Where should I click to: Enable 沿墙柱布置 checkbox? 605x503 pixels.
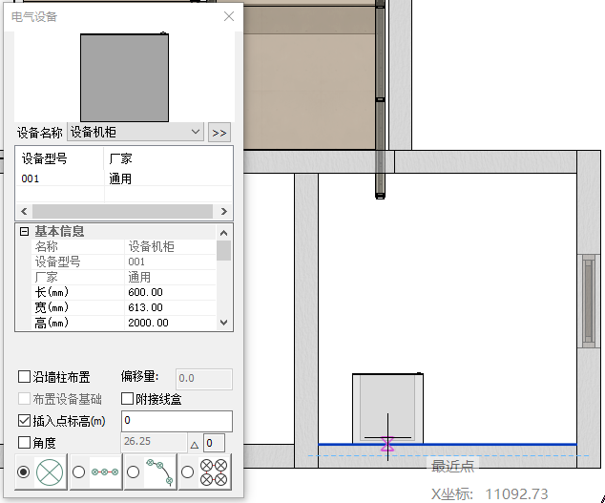point(24,377)
